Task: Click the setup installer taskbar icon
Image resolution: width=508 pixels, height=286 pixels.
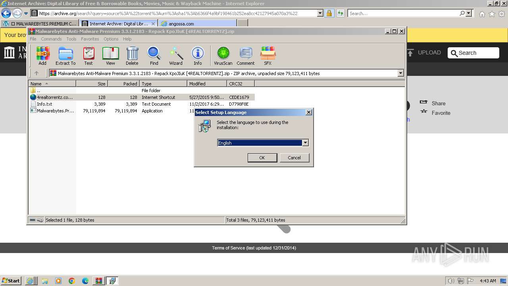Action: 112,281
